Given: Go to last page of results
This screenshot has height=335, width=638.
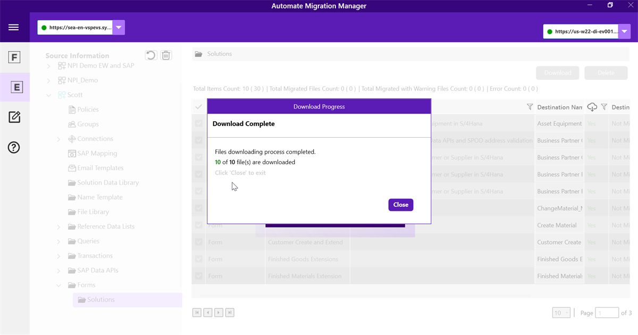Looking at the screenshot, I should coord(230,313).
